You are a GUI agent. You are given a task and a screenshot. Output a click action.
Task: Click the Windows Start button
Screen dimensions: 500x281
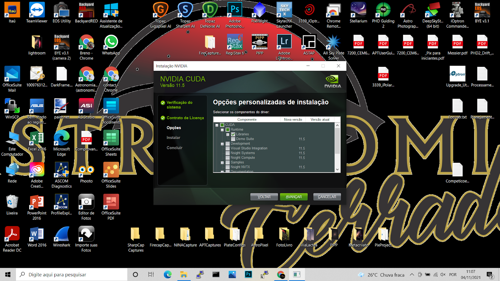(x=8, y=274)
